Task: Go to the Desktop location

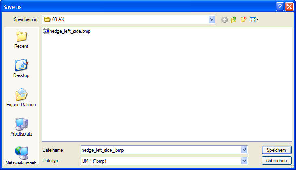Action: pyautogui.click(x=21, y=68)
